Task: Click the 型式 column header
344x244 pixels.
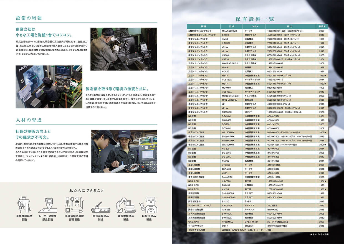Action: pyautogui.click(x=231, y=27)
